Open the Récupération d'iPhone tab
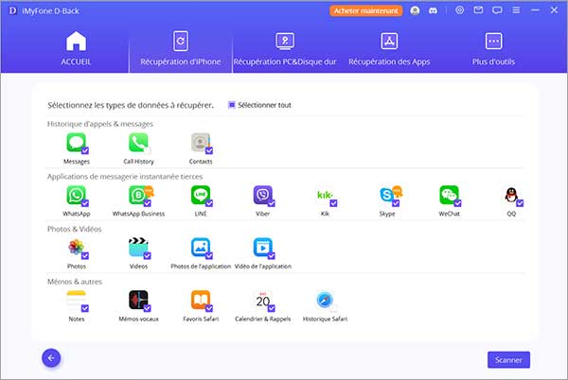 pyautogui.click(x=180, y=51)
